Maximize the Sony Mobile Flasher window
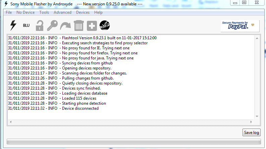This screenshot has height=149, width=266. (x=244, y=3)
